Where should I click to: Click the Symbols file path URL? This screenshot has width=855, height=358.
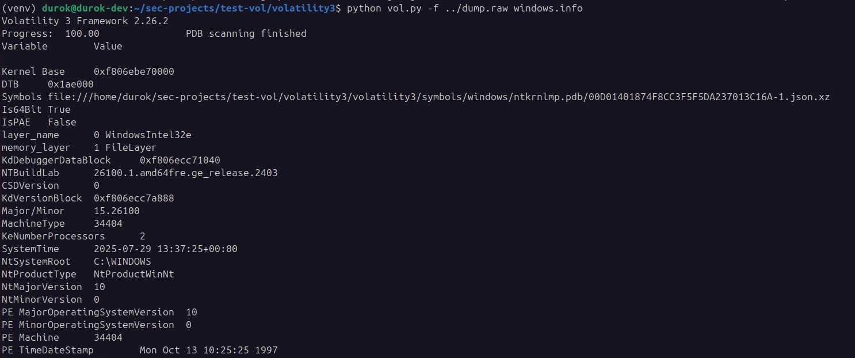point(438,97)
